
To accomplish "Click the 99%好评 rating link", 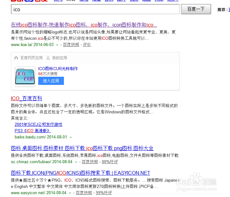I will (104, 193).
